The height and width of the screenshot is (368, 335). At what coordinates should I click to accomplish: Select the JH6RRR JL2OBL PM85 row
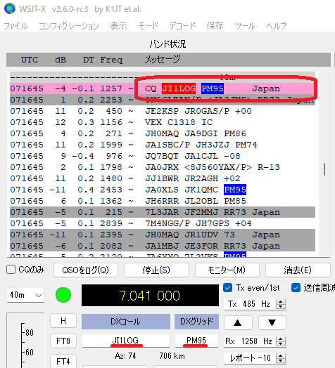point(163,201)
